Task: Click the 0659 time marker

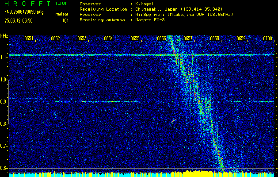Action: pos(241,38)
